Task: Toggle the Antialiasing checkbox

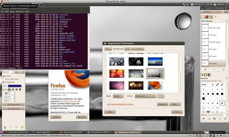Action: click(x=4, y=82)
